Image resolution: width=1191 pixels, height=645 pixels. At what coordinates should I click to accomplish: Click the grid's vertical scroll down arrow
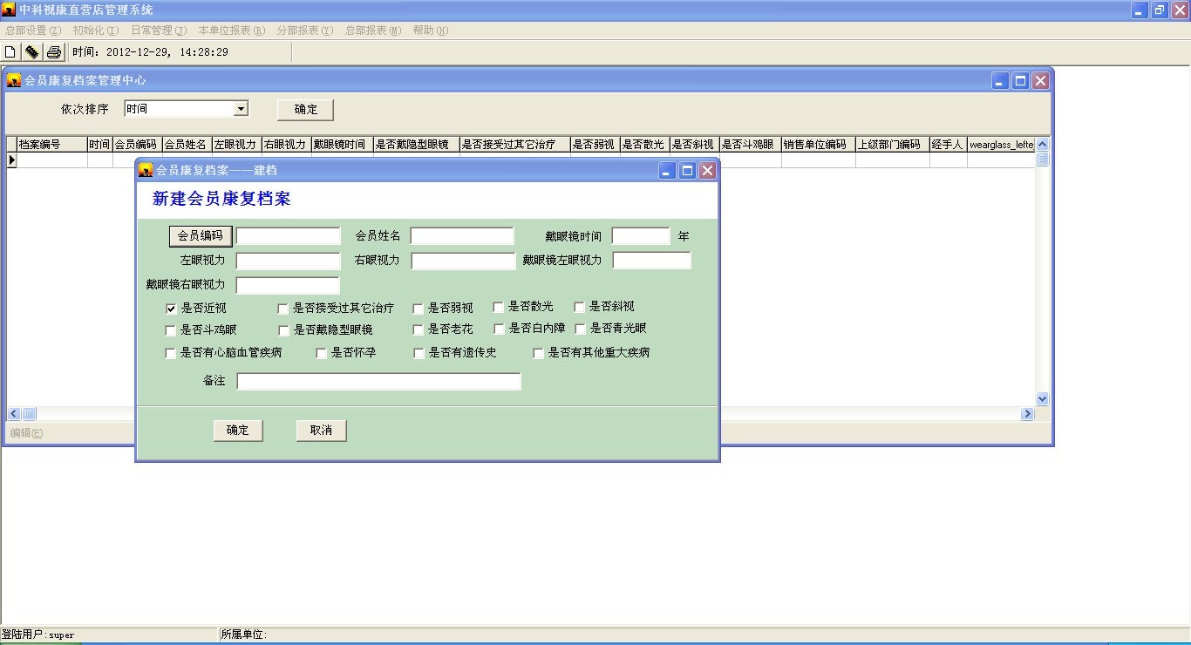(1042, 399)
